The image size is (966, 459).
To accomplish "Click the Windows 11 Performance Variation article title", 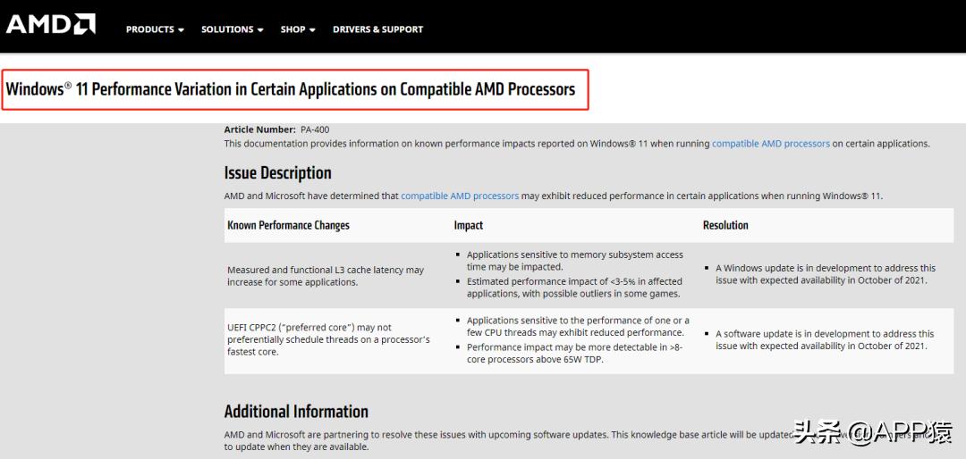I will pyautogui.click(x=291, y=89).
